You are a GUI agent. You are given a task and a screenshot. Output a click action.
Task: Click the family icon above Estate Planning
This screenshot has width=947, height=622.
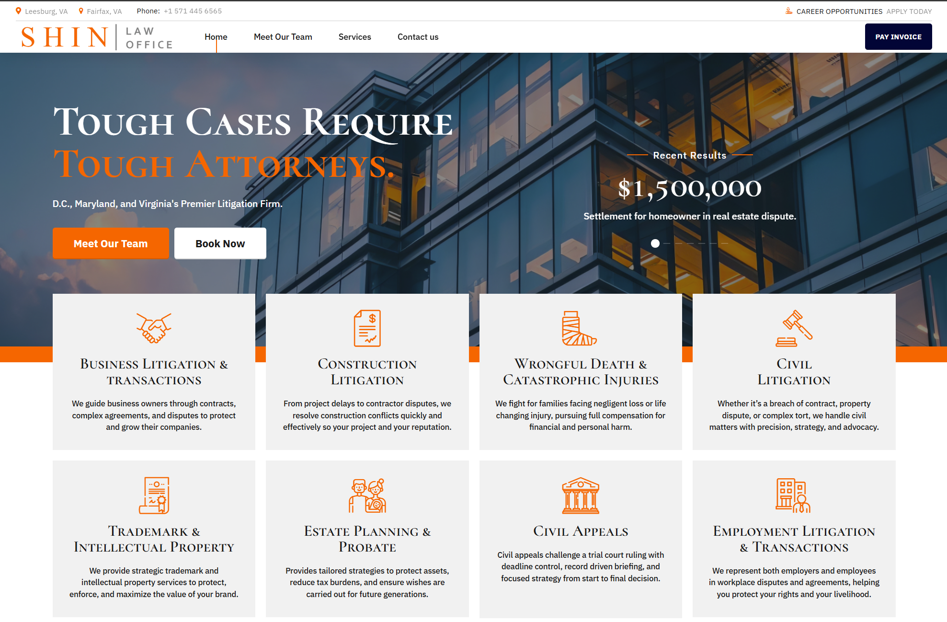click(x=367, y=496)
